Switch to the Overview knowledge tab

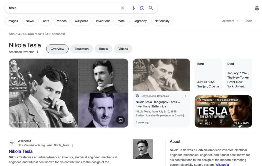point(57,49)
